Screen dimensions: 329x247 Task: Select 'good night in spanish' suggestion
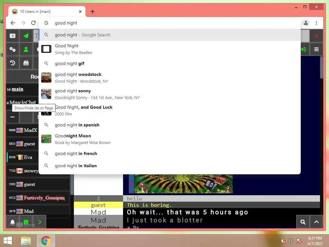coord(170,125)
